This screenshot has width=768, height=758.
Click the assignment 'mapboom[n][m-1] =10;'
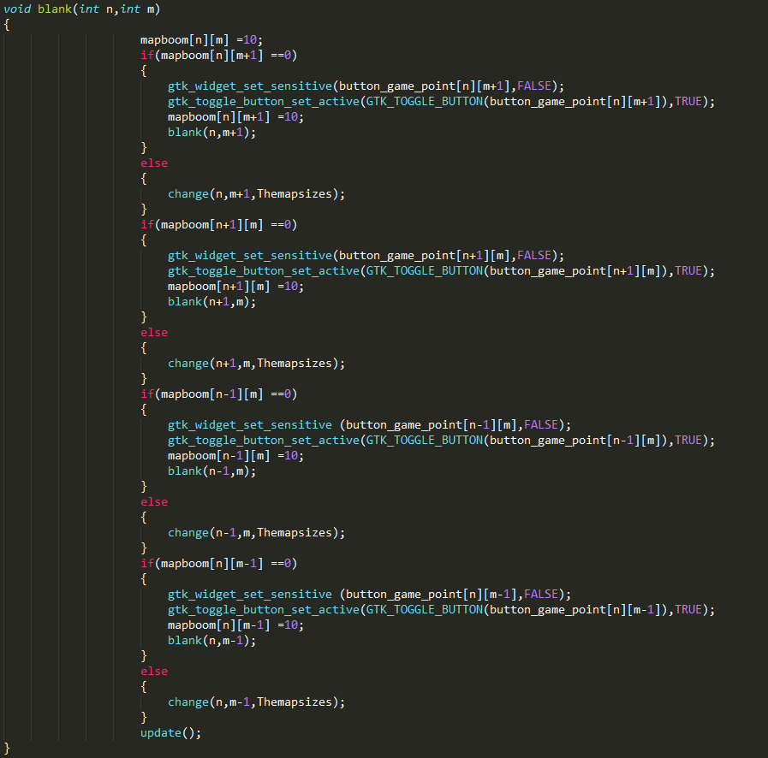click(235, 625)
